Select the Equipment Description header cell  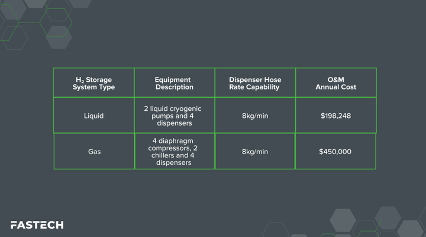(175, 83)
